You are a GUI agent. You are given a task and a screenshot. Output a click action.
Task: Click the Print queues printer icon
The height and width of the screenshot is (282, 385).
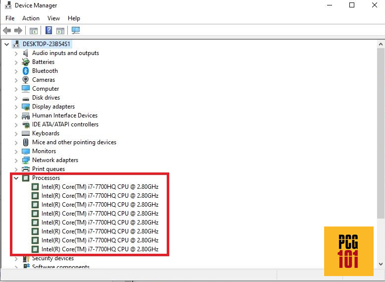(x=26, y=169)
